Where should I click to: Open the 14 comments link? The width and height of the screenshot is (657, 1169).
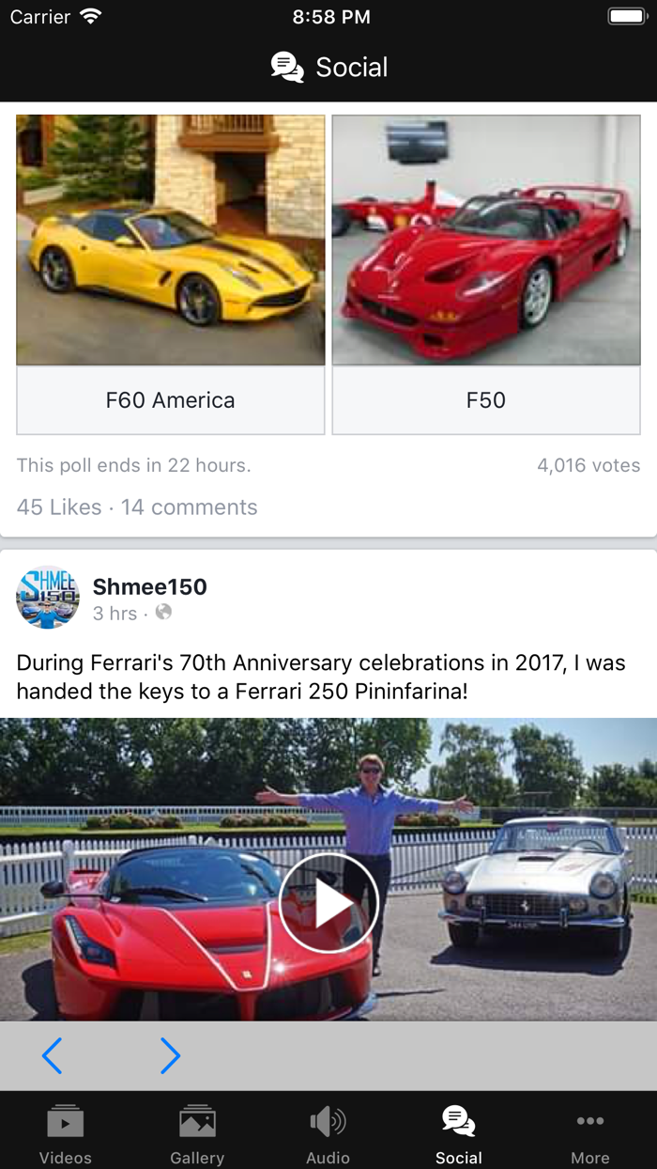[x=191, y=507]
